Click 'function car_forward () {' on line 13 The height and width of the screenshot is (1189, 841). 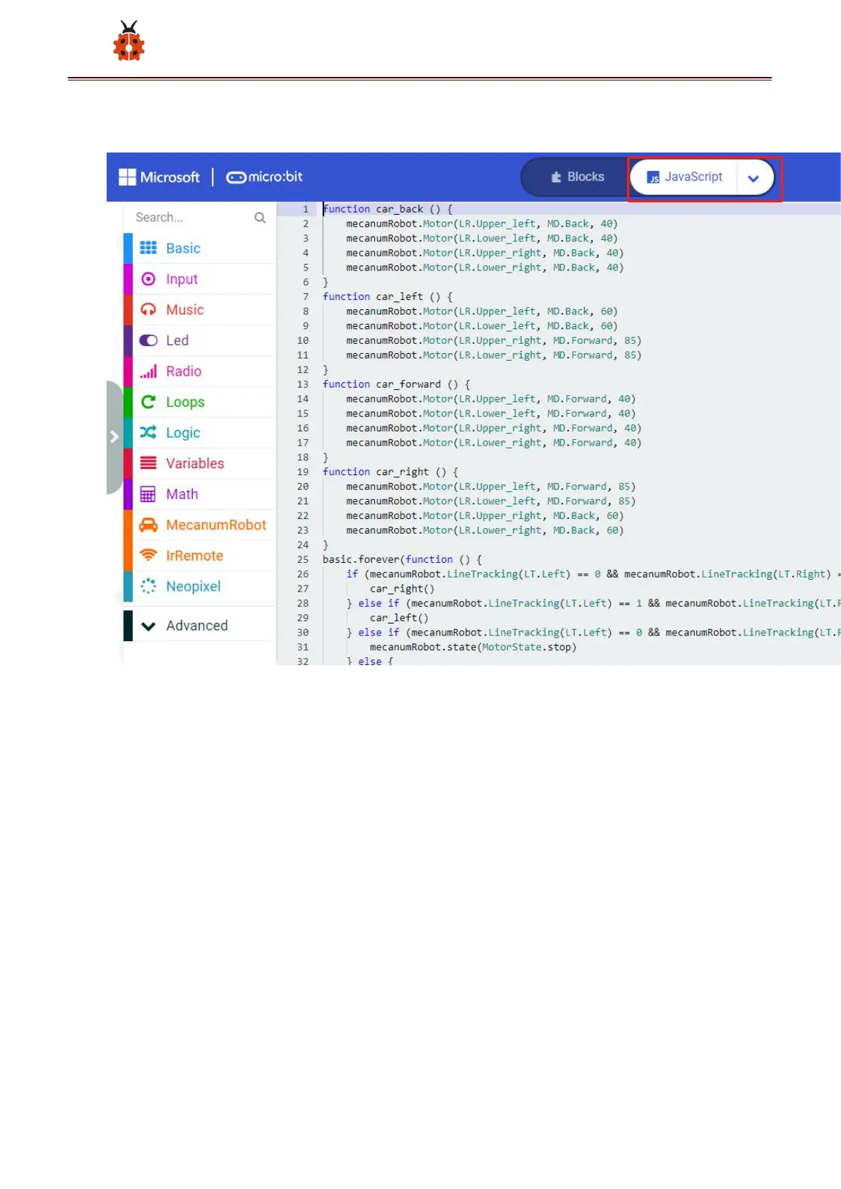[x=397, y=384]
